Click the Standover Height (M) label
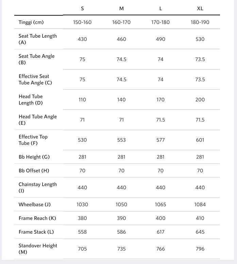The image size is (237, 264). point(38,249)
